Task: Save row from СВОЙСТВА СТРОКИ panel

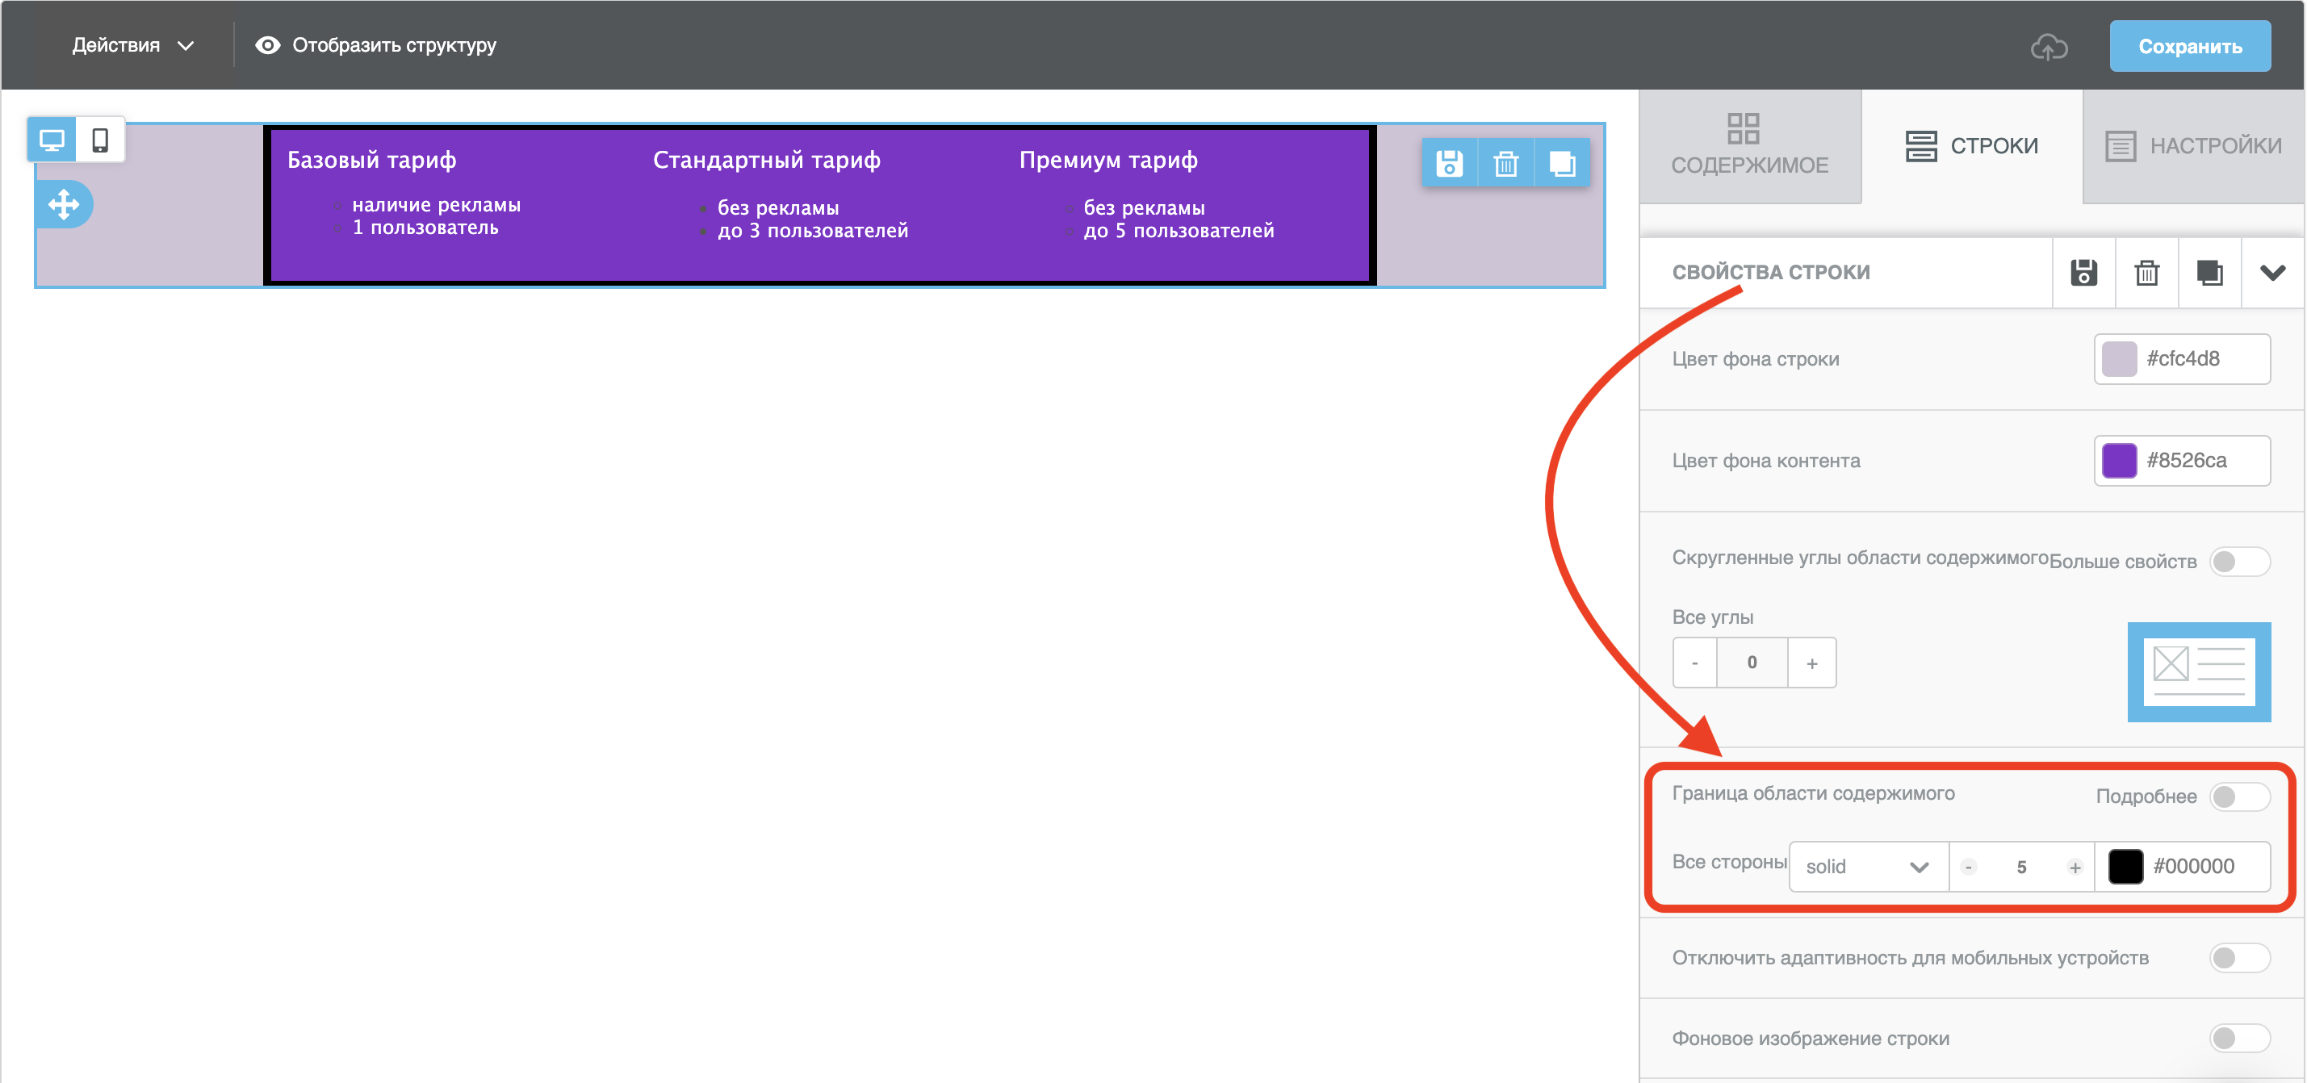Action: tap(2083, 272)
